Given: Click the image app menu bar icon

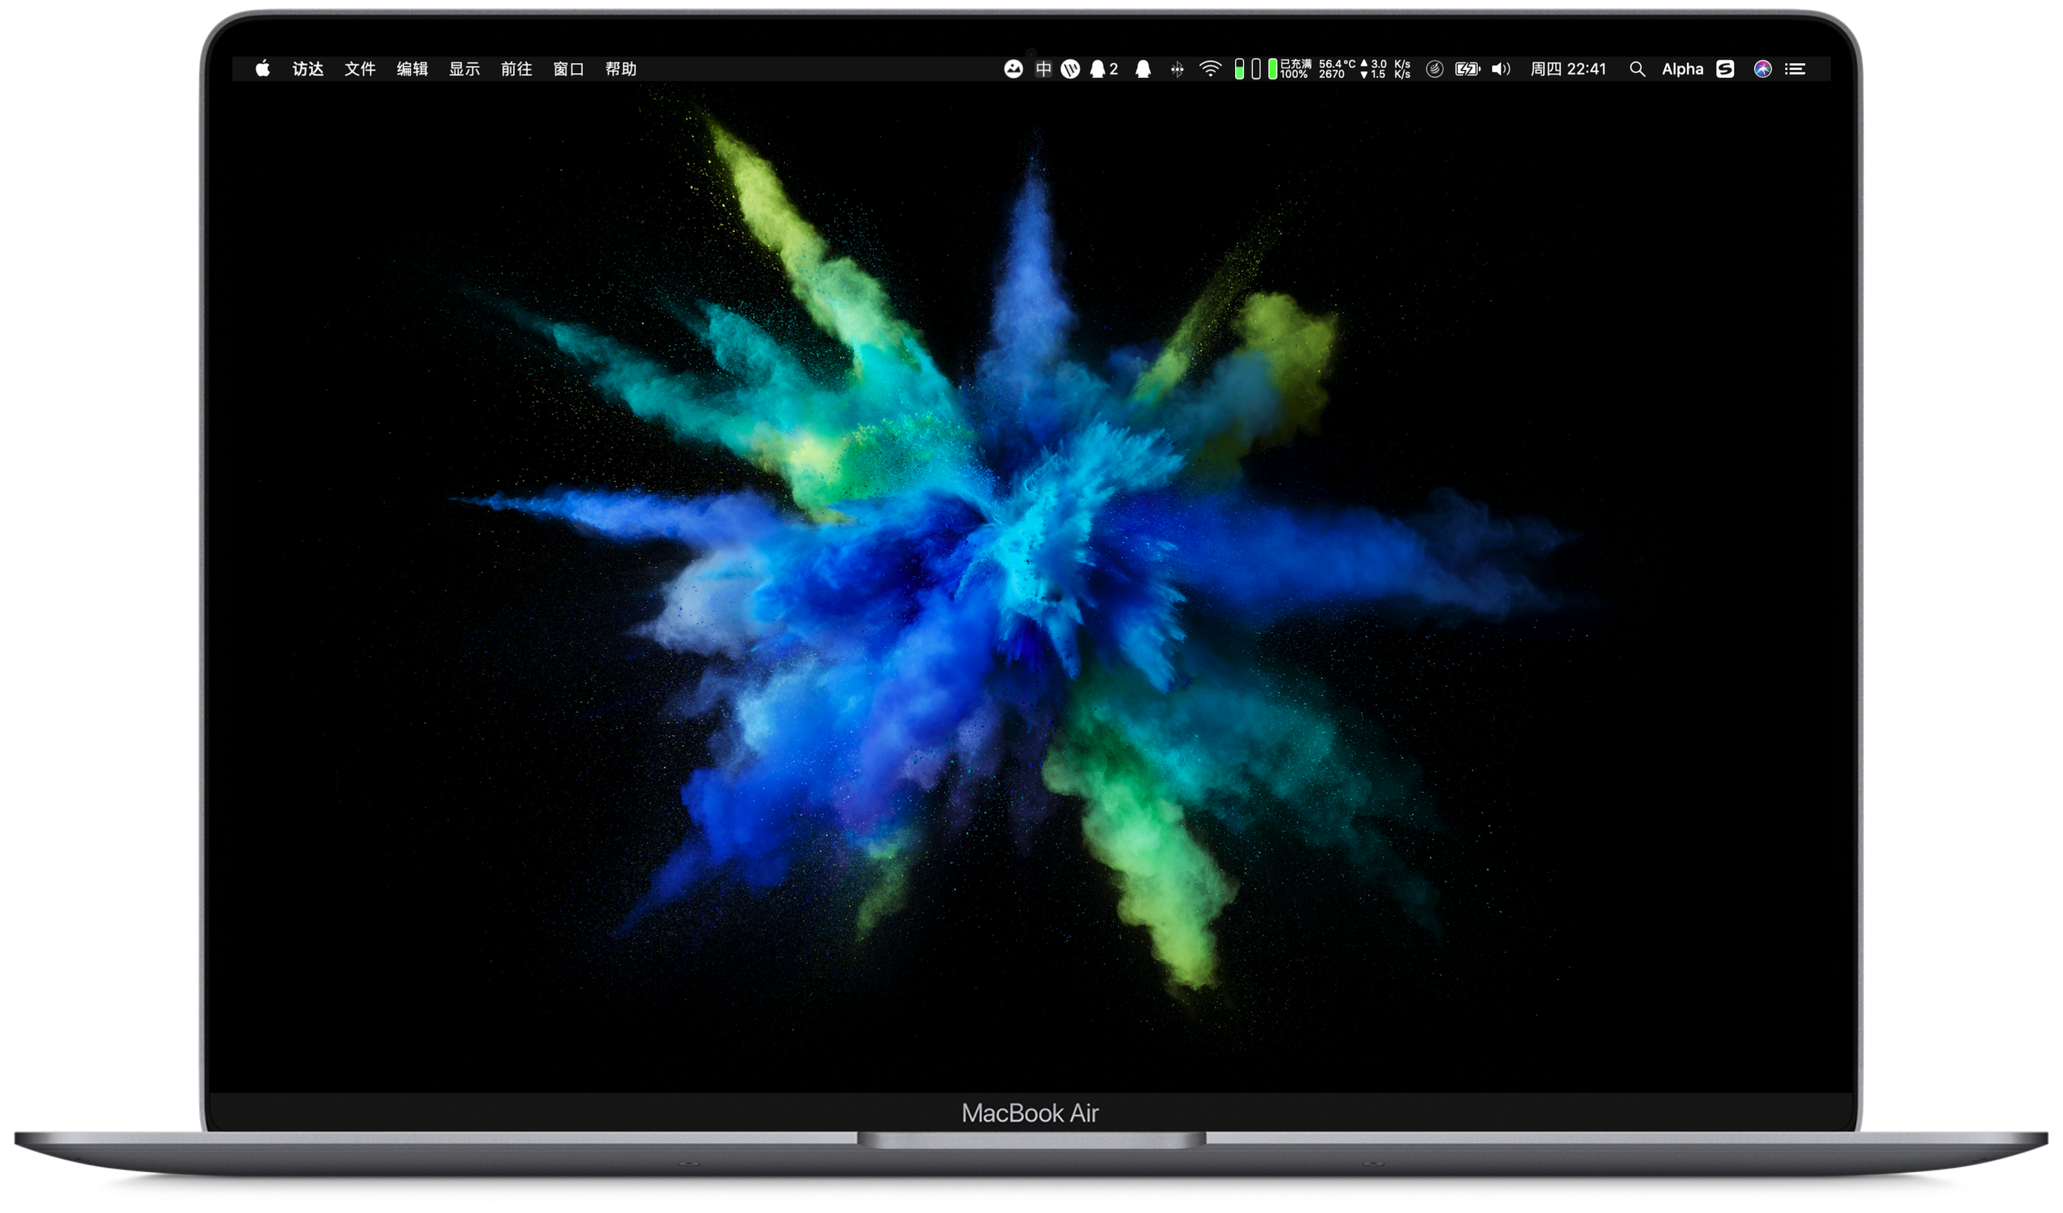Looking at the screenshot, I should click(1014, 69).
